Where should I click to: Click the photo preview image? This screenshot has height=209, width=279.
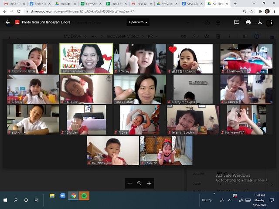pyautogui.click(x=139, y=104)
